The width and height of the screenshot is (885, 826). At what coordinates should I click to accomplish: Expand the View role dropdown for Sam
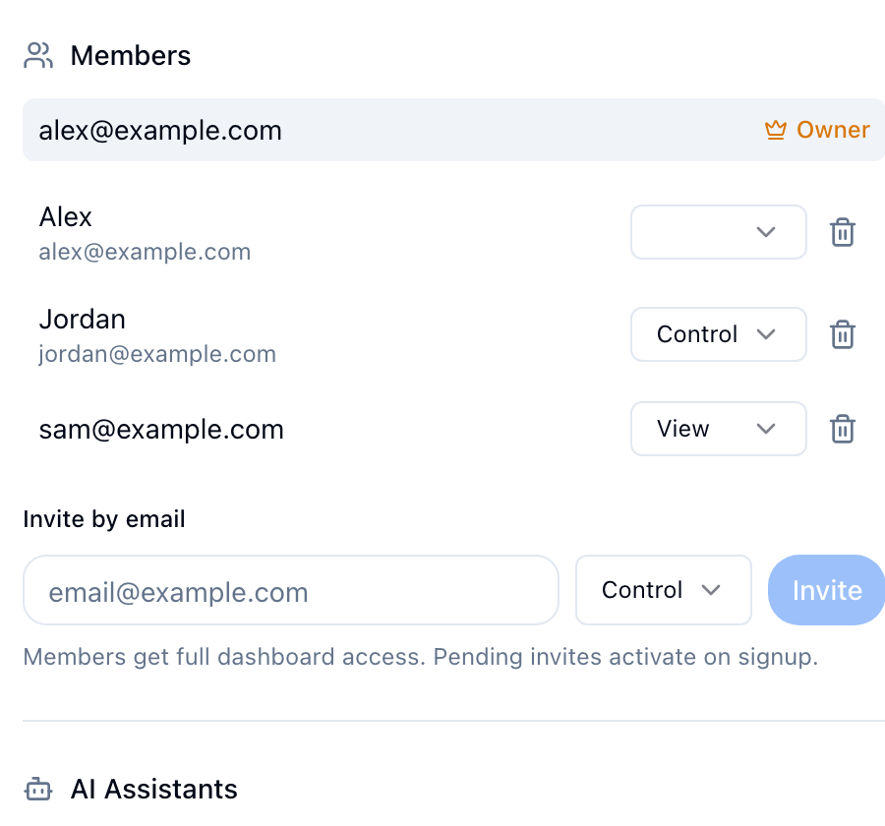(x=718, y=429)
